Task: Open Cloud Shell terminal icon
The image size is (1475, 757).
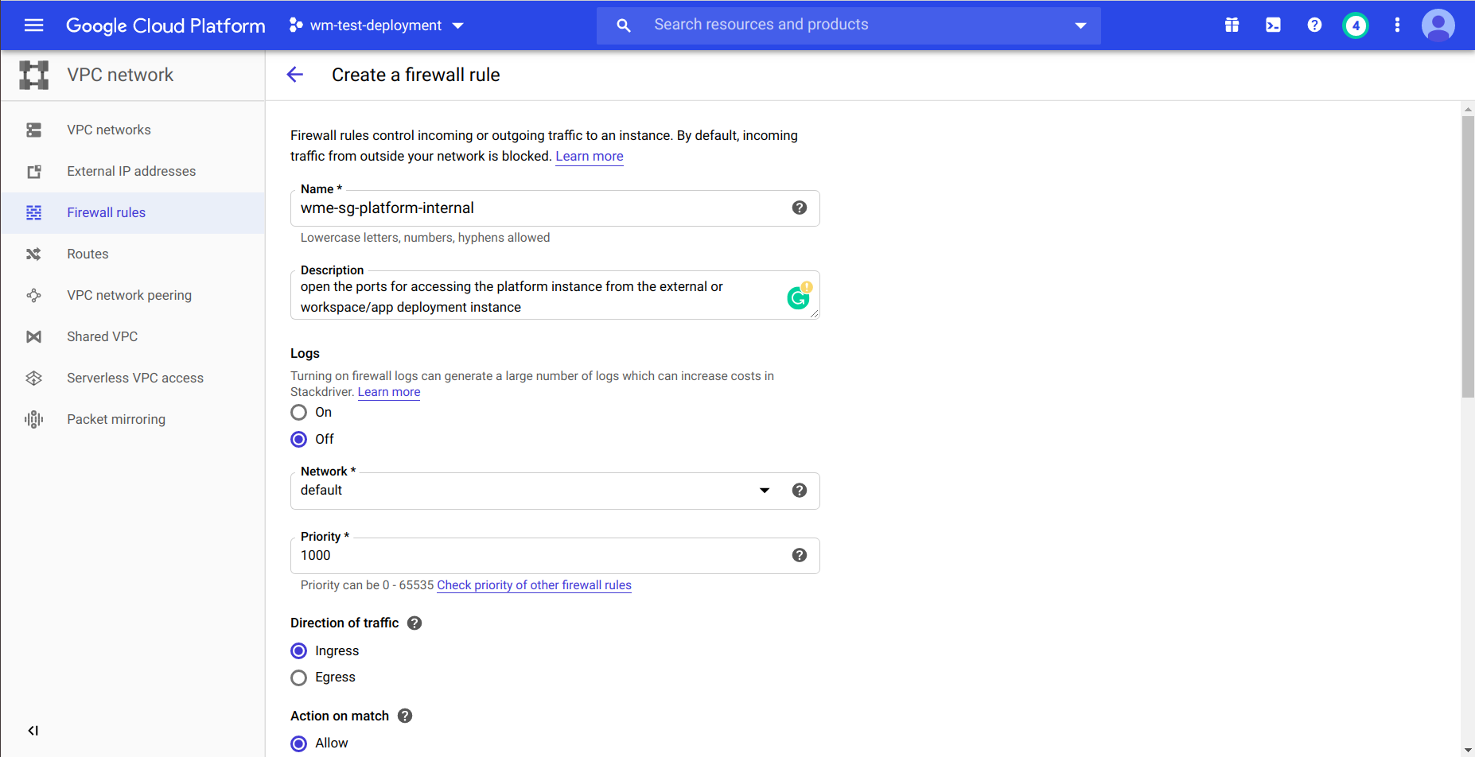Action: coord(1273,25)
